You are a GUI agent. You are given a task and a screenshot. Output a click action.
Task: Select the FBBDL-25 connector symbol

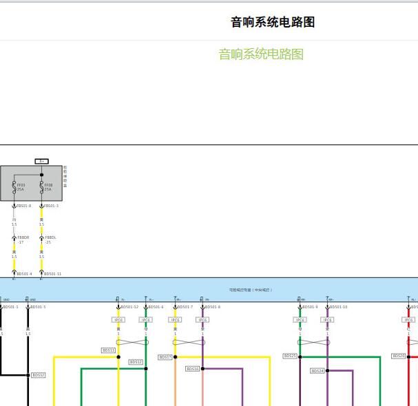click(x=41, y=239)
